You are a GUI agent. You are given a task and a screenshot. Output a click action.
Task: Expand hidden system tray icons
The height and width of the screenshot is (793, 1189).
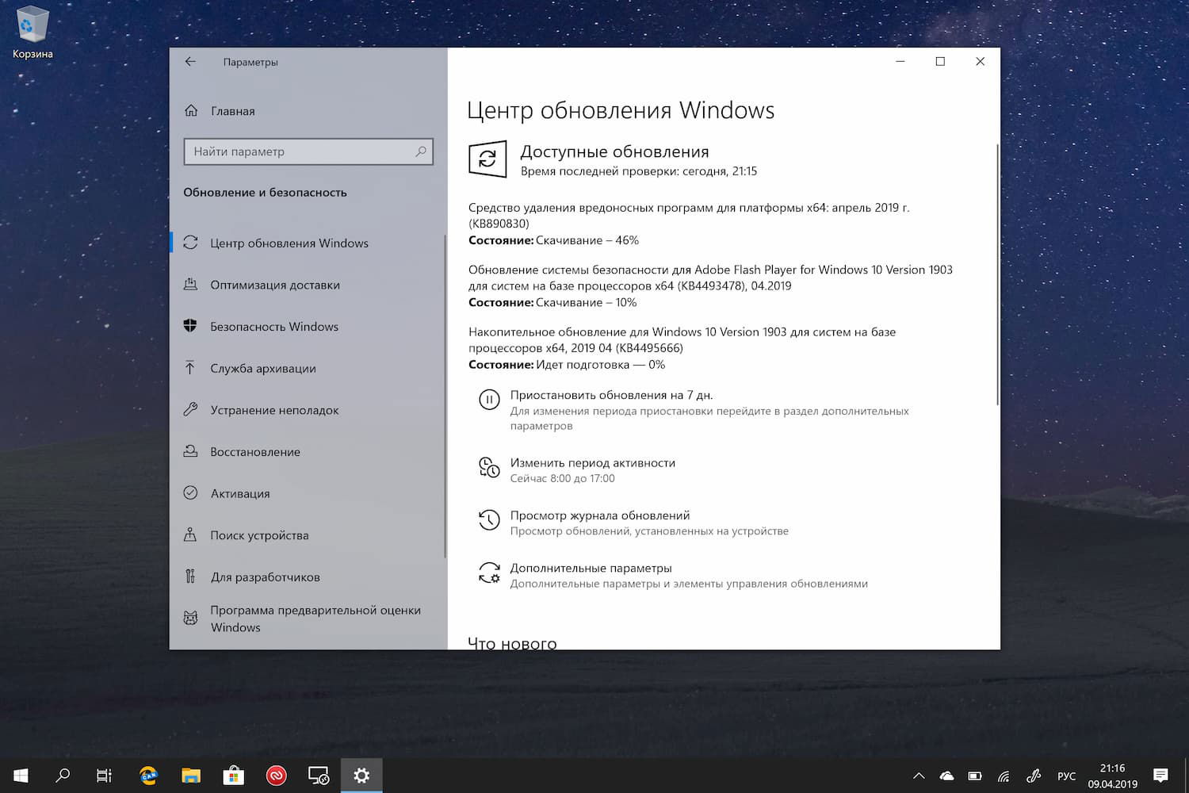[x=917, y=775]
